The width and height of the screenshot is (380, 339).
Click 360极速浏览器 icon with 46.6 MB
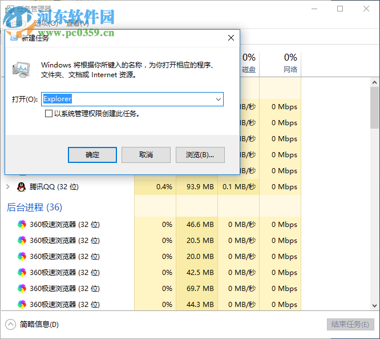point(22,225)
